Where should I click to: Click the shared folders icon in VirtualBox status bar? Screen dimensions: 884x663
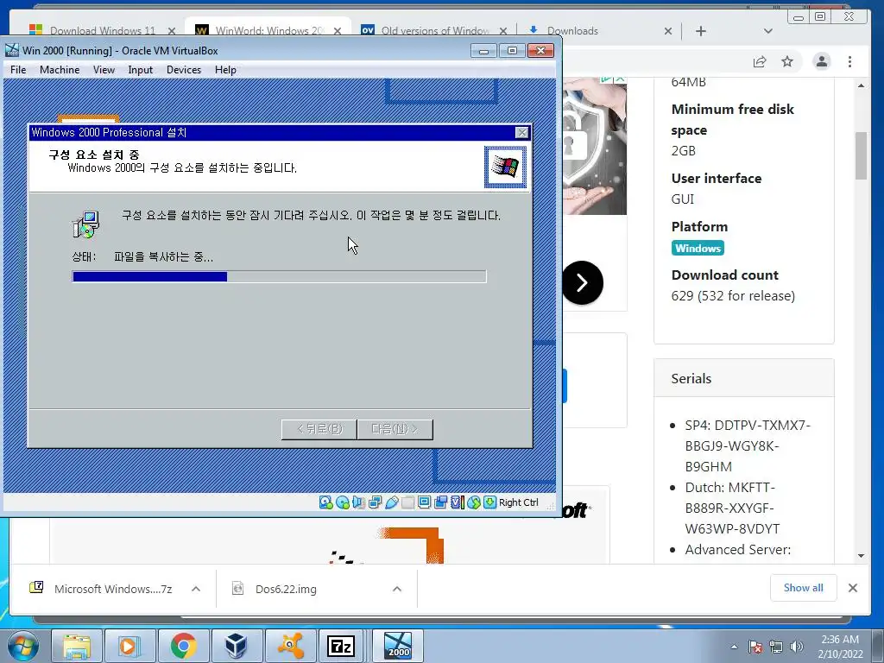point(408,502)
